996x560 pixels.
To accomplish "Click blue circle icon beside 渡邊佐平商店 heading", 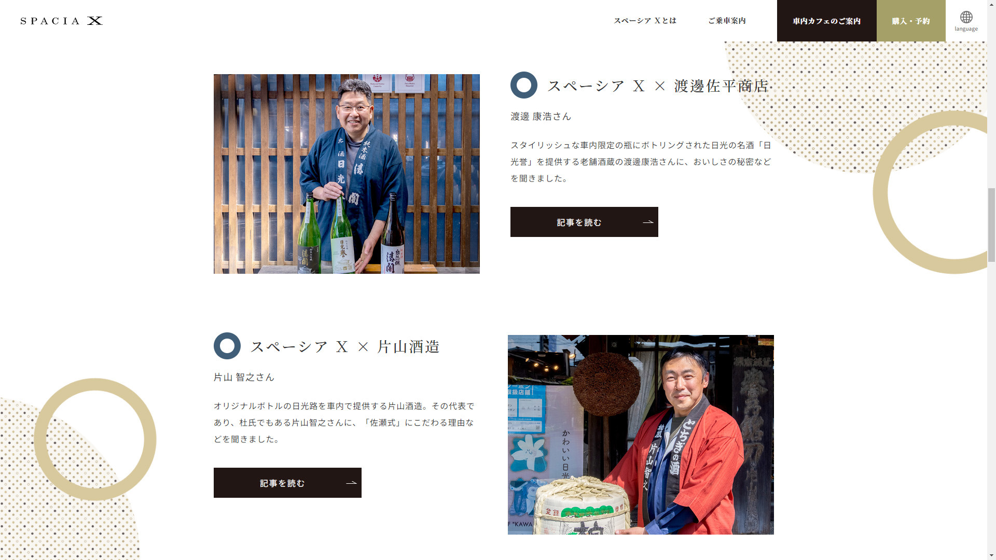I will tap(524, 85).
